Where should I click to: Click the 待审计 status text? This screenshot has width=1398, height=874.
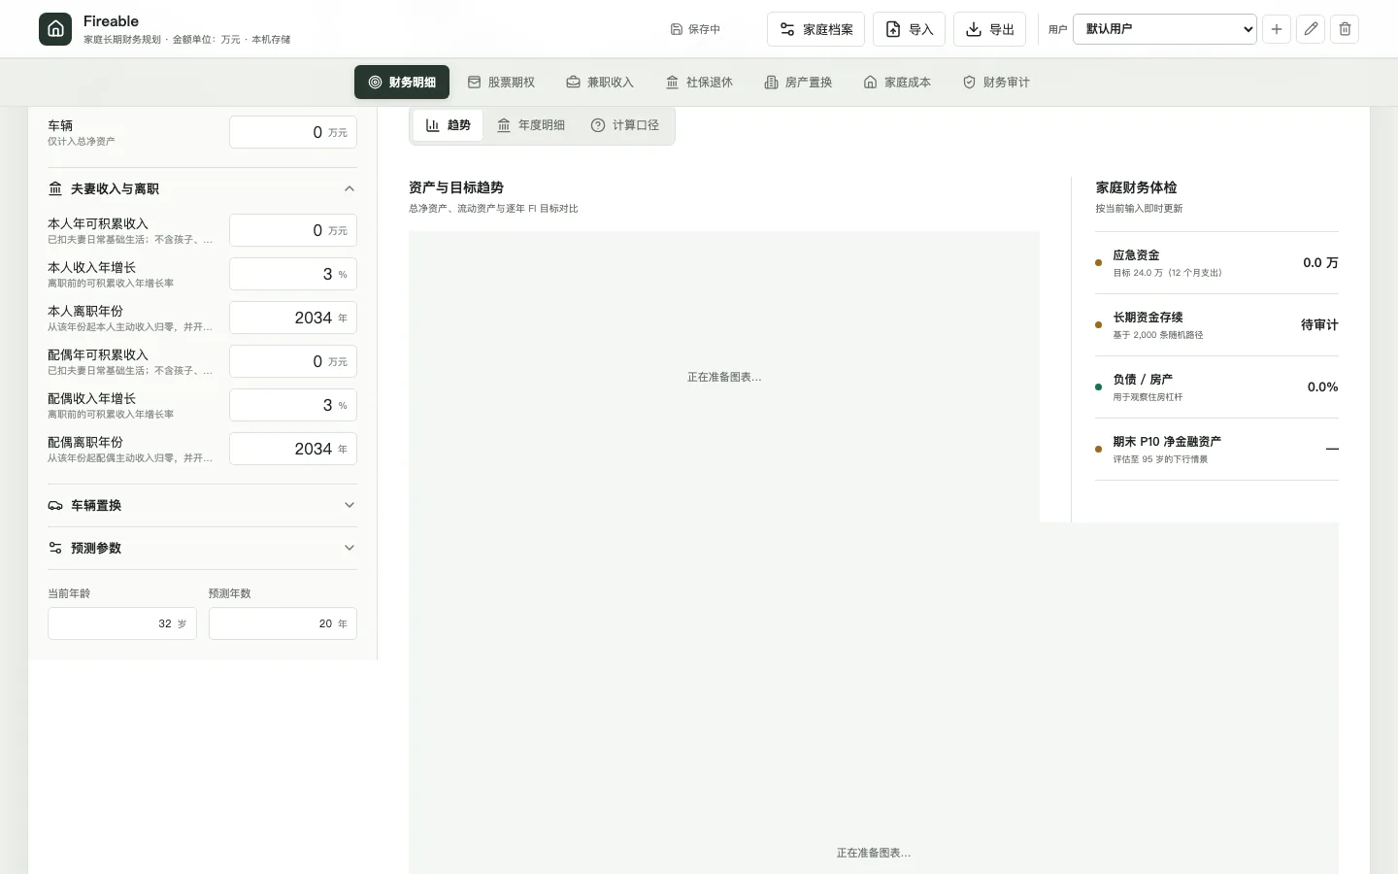(x=1319, y=325)
